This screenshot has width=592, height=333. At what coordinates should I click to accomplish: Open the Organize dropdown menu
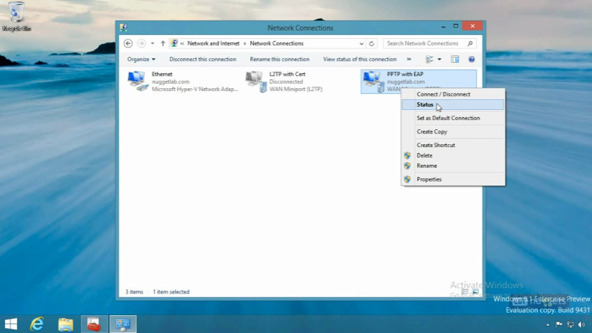141,59
